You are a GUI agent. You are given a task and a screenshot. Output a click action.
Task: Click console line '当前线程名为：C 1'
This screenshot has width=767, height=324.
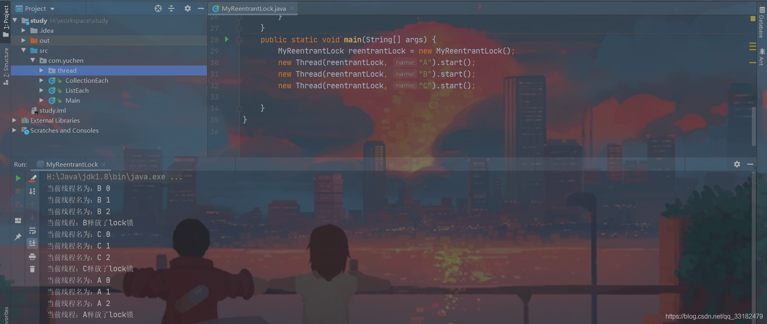pyautogui.click(x=79, y=246)
